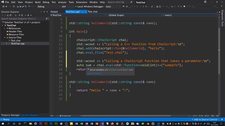This screenshot has width=225, height=126.
Task: Collapse the Source Files folder
Action: [5, 37]
